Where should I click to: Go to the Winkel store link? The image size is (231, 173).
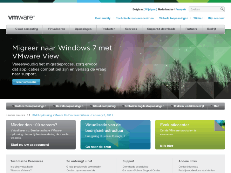pos(198,18)
